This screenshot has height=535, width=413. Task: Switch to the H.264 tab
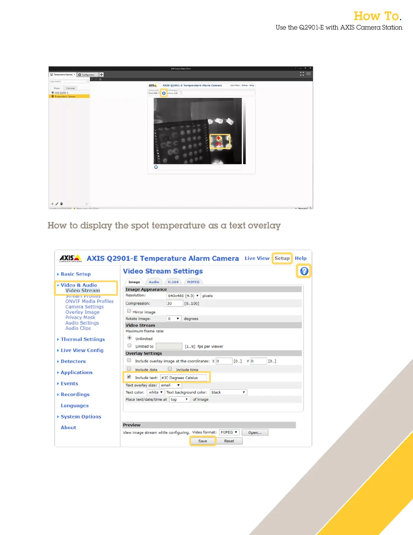click(x=173, y=282)
